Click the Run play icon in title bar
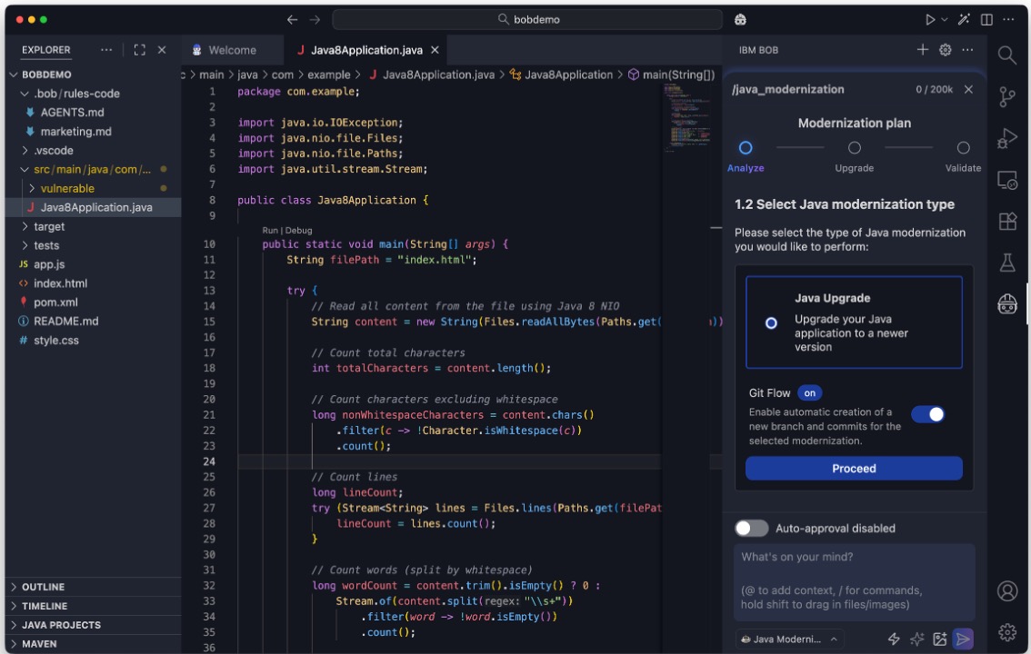Viewport: 1031px width, 654px height. [930, 20]
